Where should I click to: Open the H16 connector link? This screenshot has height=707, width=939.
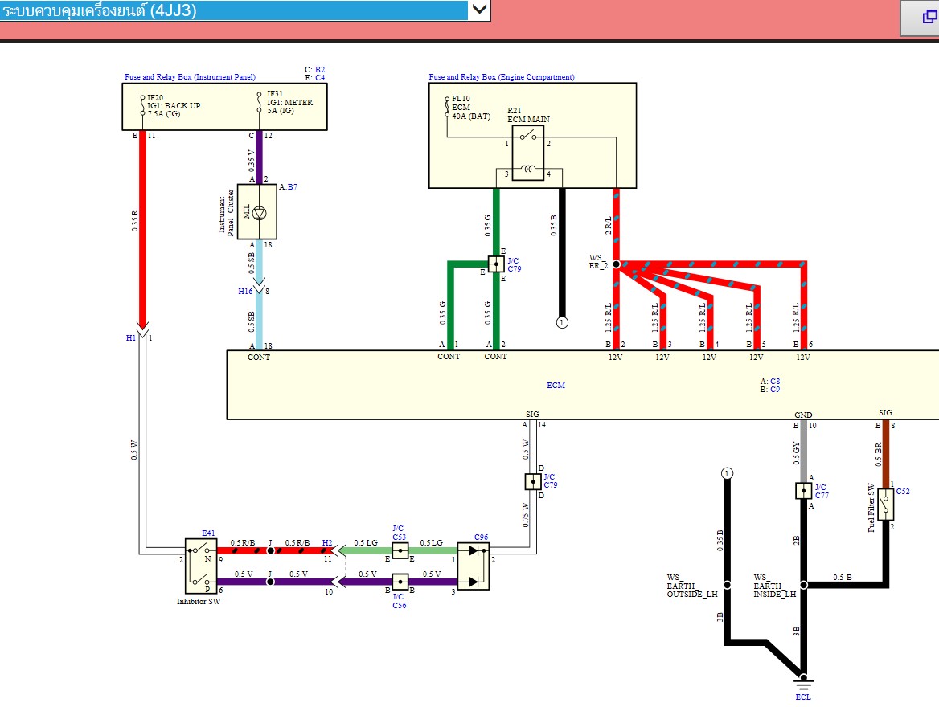(245, 292)
